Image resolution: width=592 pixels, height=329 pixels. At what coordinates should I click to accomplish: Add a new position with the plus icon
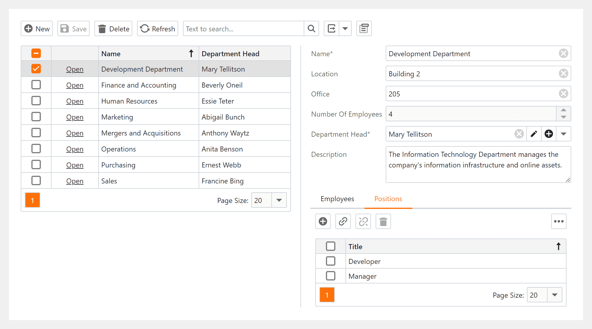[x=323, y=221]
